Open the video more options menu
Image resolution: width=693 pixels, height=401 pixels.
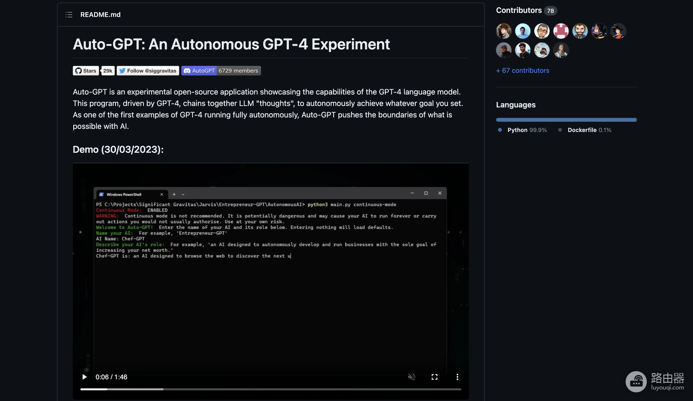coord(457,377)
